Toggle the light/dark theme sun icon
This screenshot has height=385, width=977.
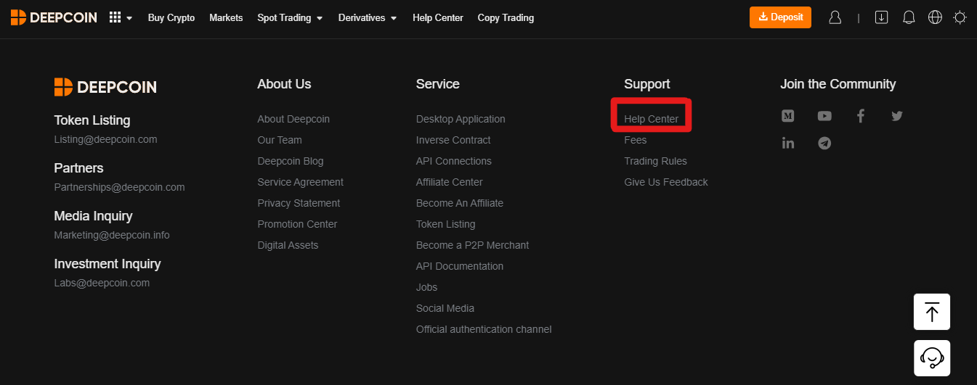pyautogui.click(x=960, y=17)
